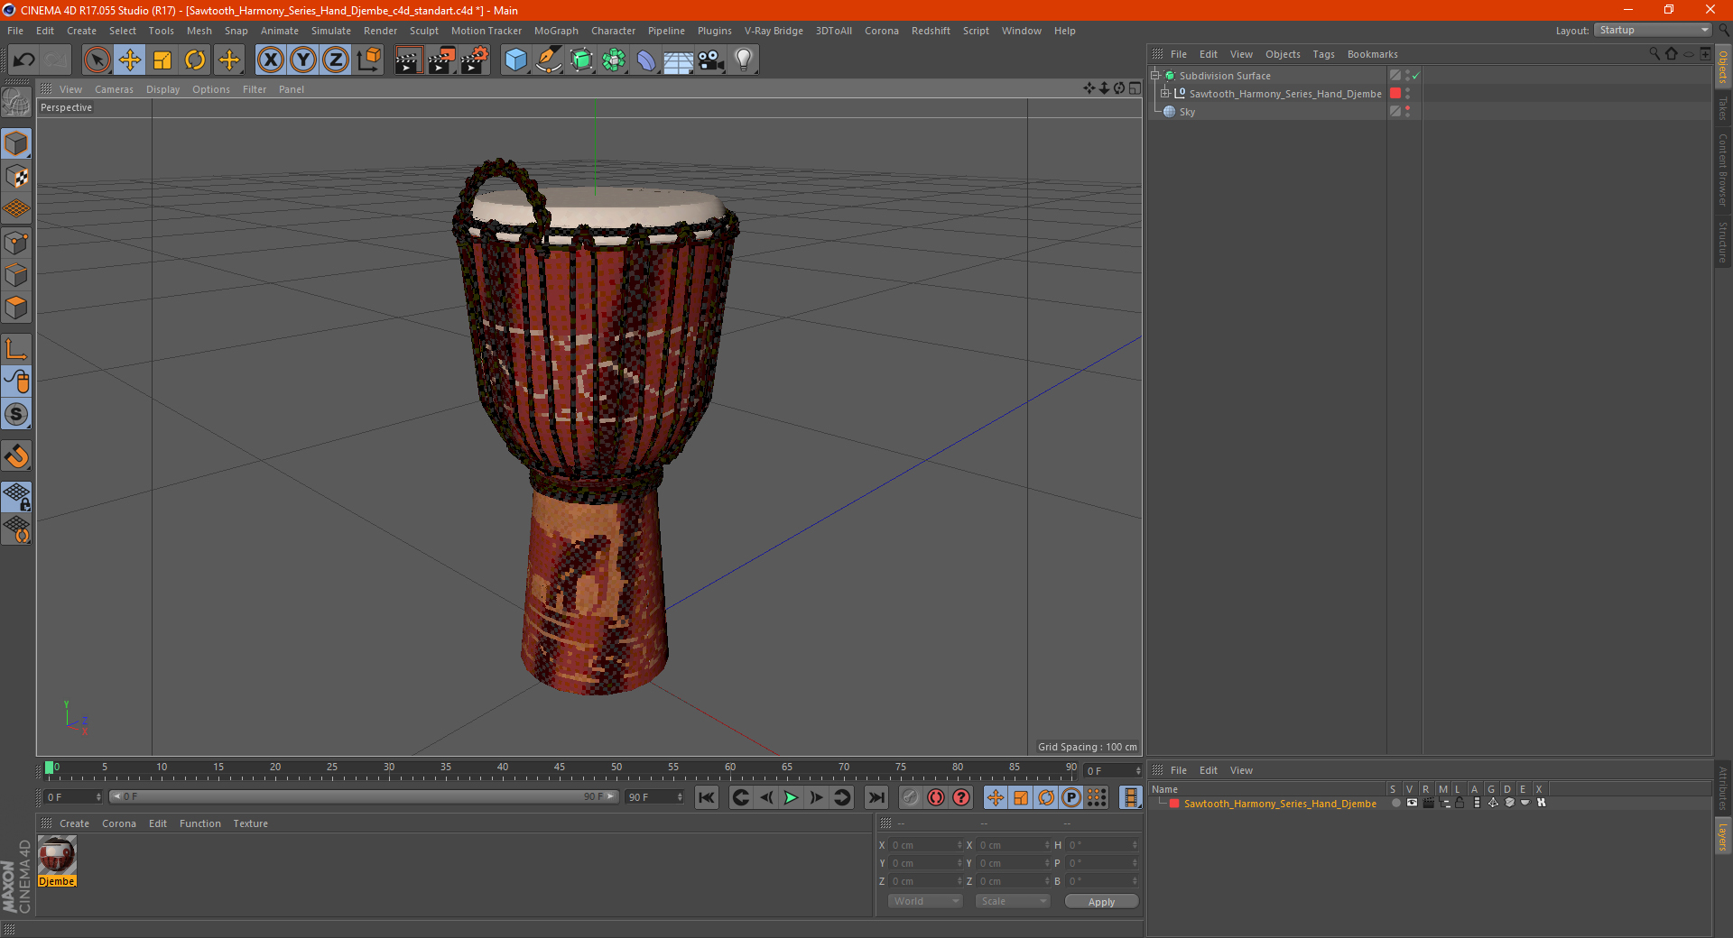1733x938 pixels.
Task: Open the World coordinate dropdown
Action: (925, 901)
